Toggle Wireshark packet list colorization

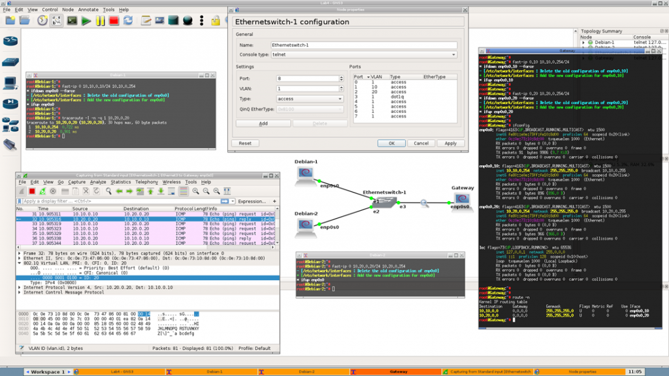pos(182,191)
